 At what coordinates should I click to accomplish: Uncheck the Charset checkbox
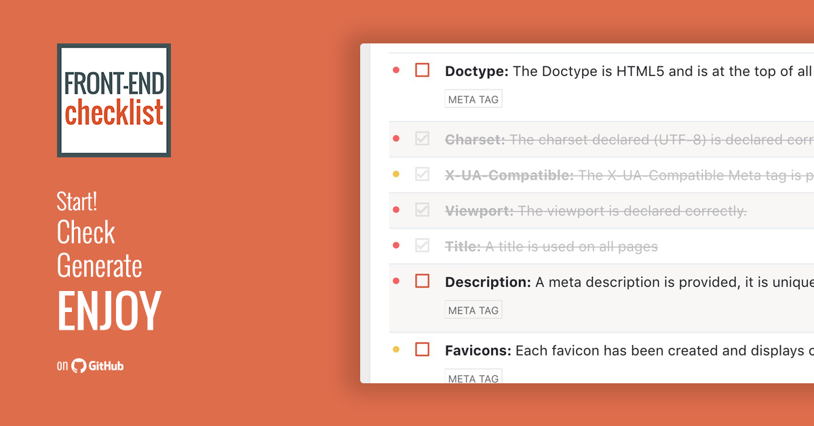[x=422, y=138]
